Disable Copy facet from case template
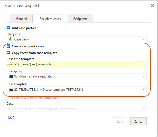The height and width of the screenshot is (137, 158). tap(8, 53)
